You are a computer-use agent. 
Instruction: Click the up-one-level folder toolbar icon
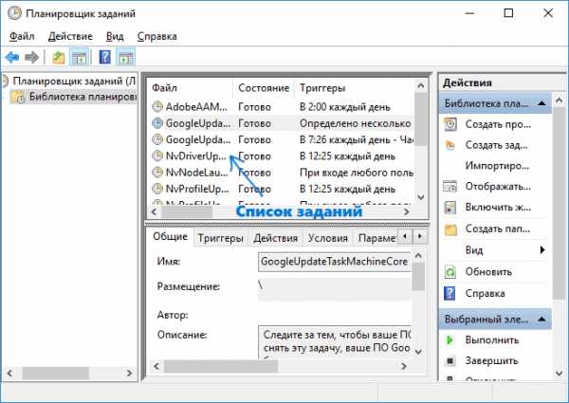[x=58, y=57]
